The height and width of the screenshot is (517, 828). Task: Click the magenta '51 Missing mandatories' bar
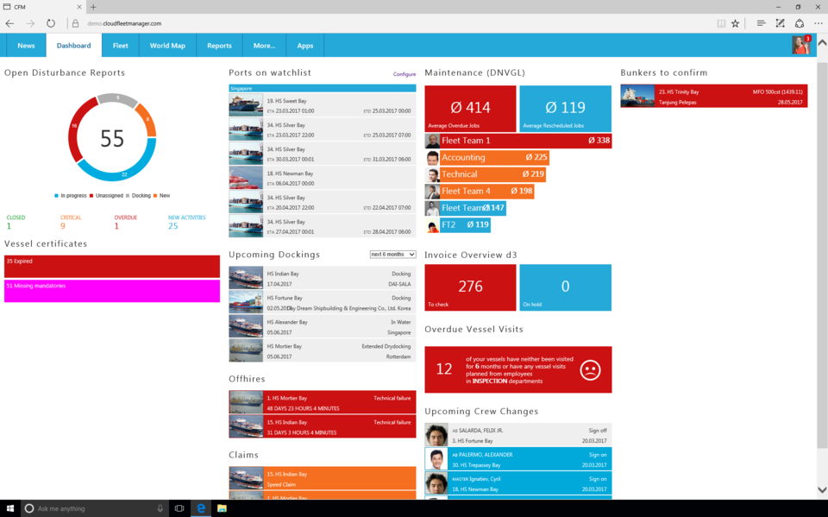point(112,291)
